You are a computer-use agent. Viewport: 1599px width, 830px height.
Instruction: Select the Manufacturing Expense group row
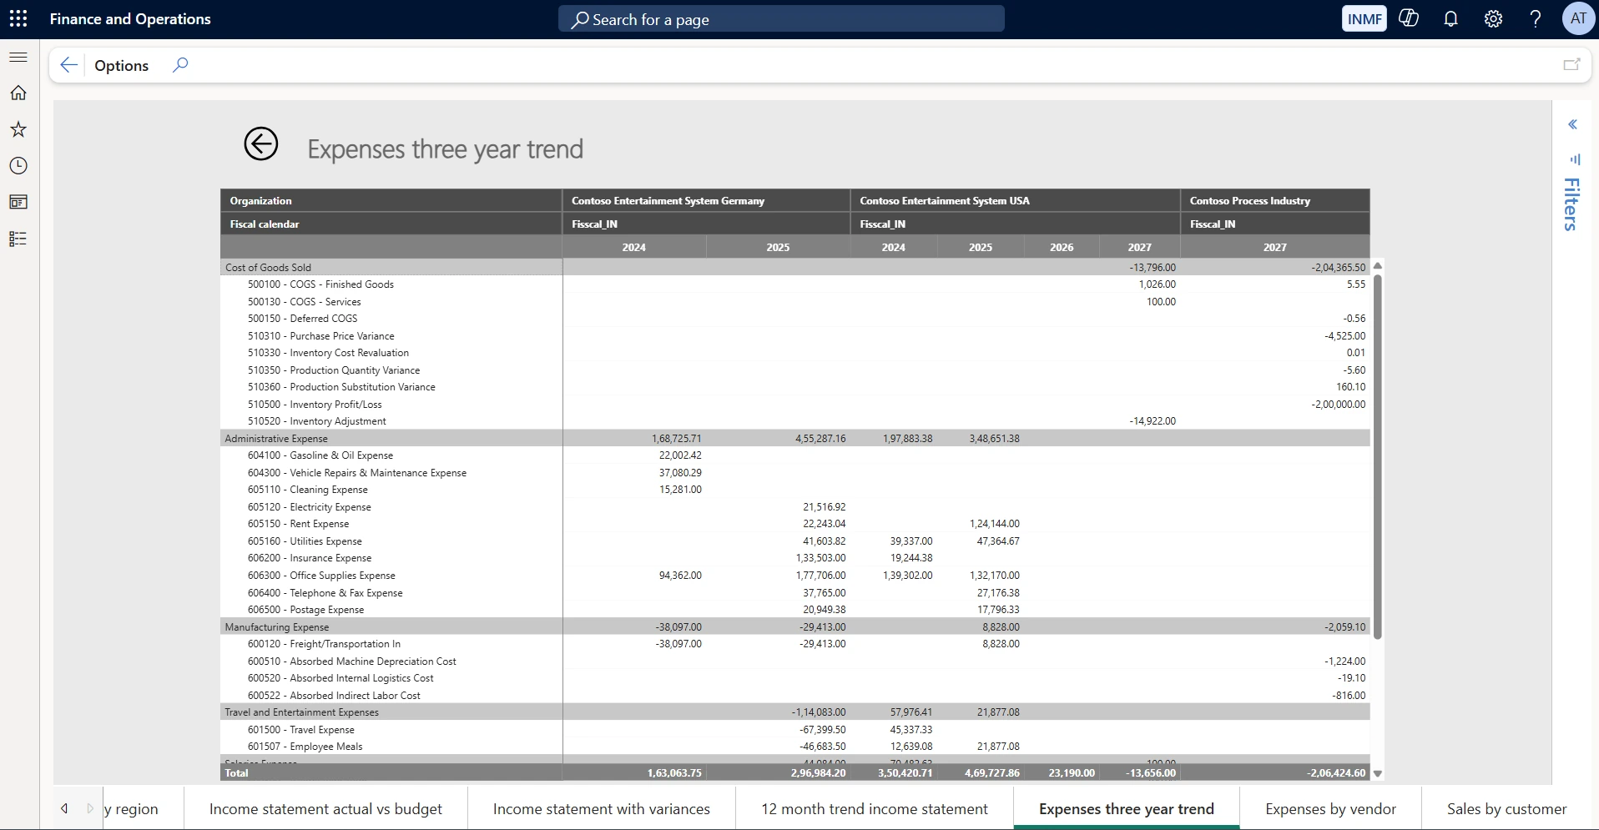coord(795,626)
